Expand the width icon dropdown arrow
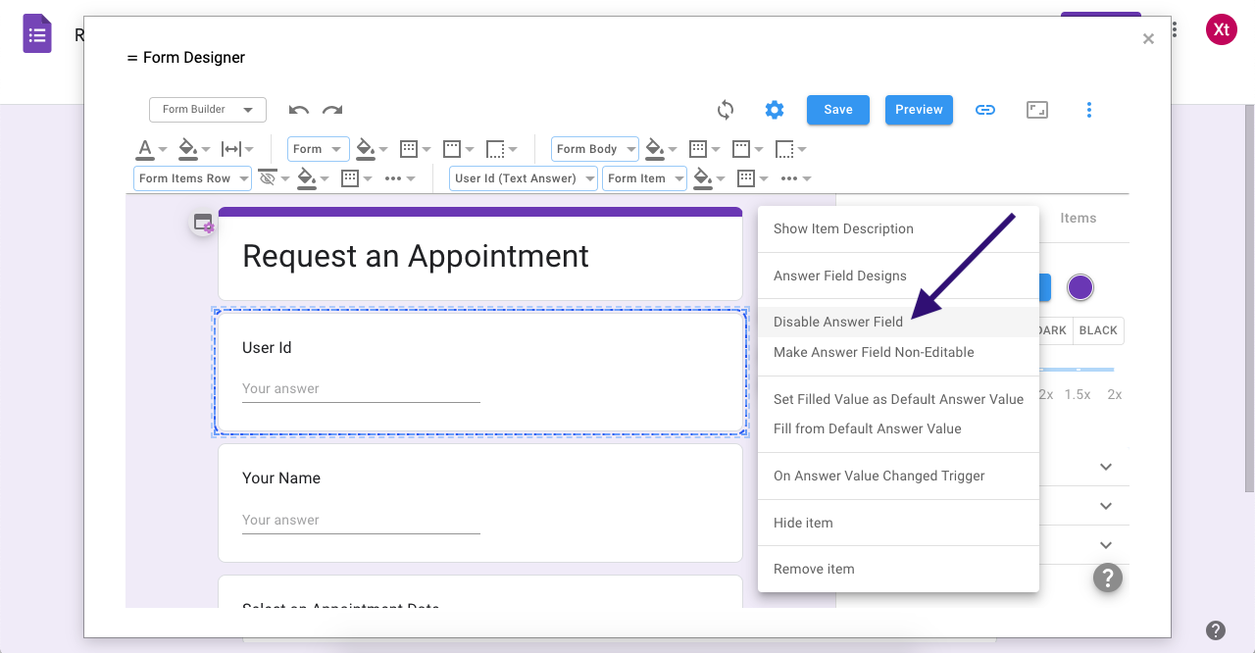The width and height of the screenshot is (1255, 653). 249,150
